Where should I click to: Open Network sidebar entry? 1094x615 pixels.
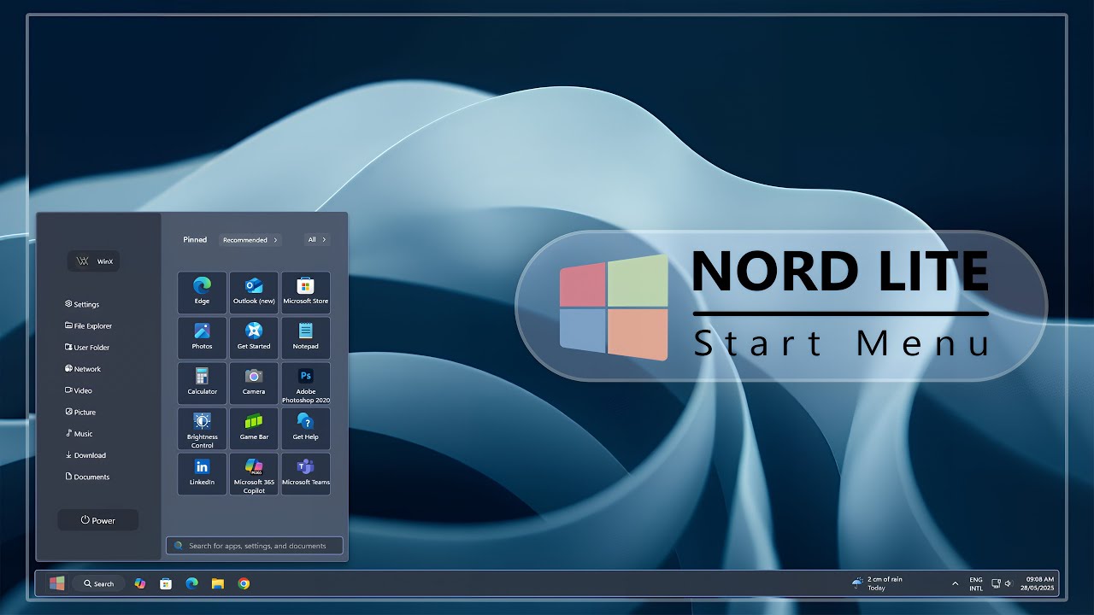[x=82, y=369]
